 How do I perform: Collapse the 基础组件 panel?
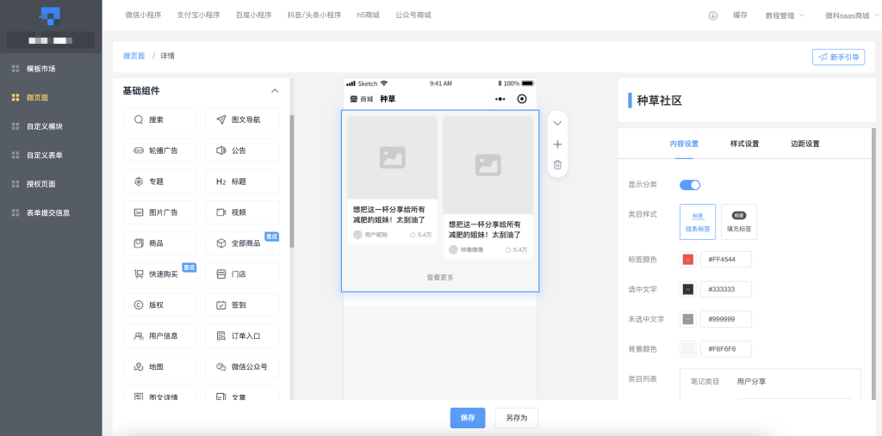coord(275,91)
